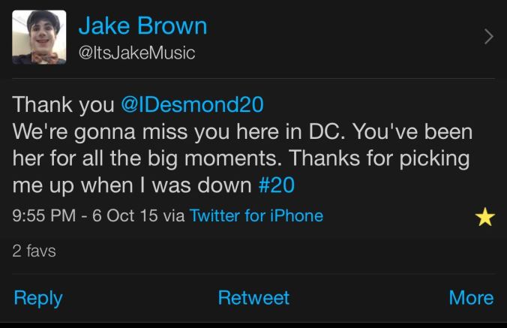This screenshot has height=328, width=507.
Task: Click the 6 Oct 15 date
Action: coord(125,216)
